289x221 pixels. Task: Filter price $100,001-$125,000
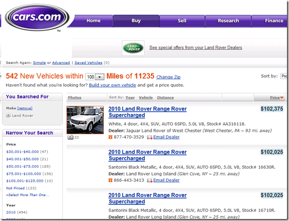click(x=25, y=181)
